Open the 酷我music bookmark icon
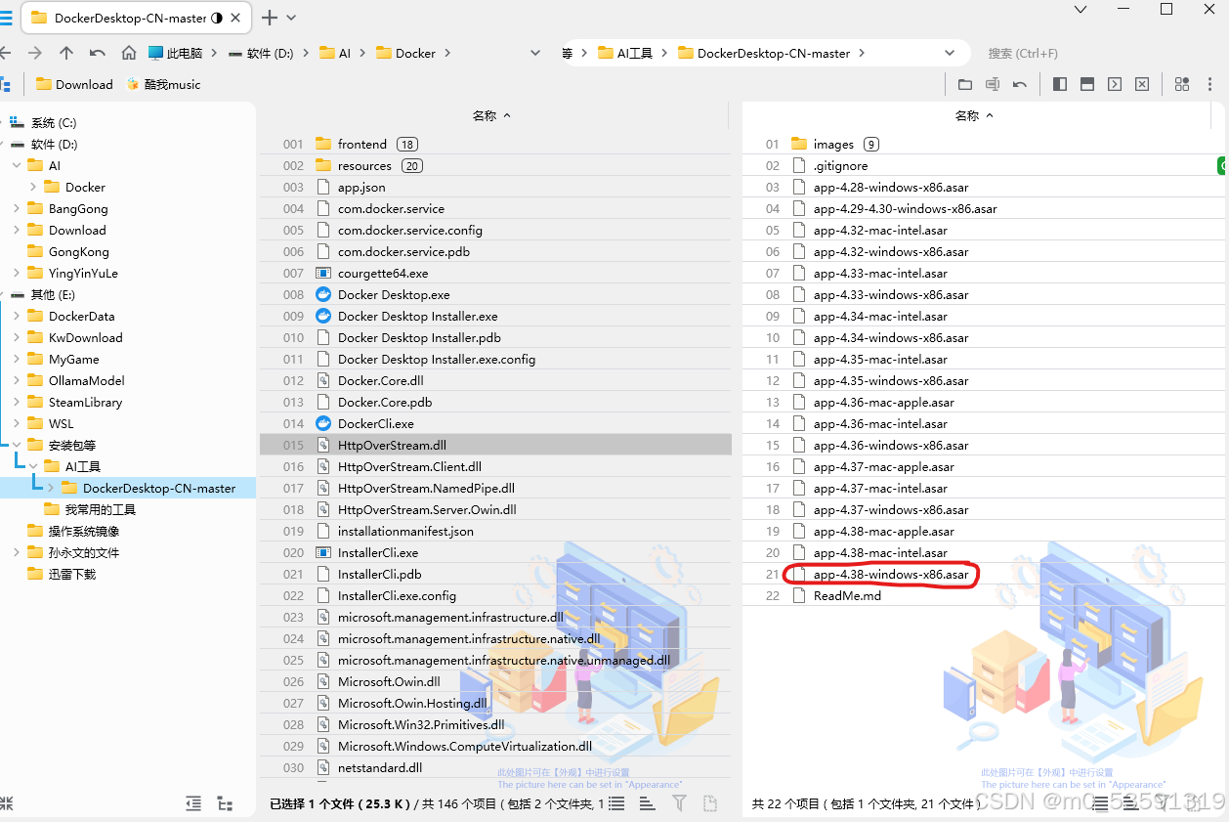 (x=133, y=84)
